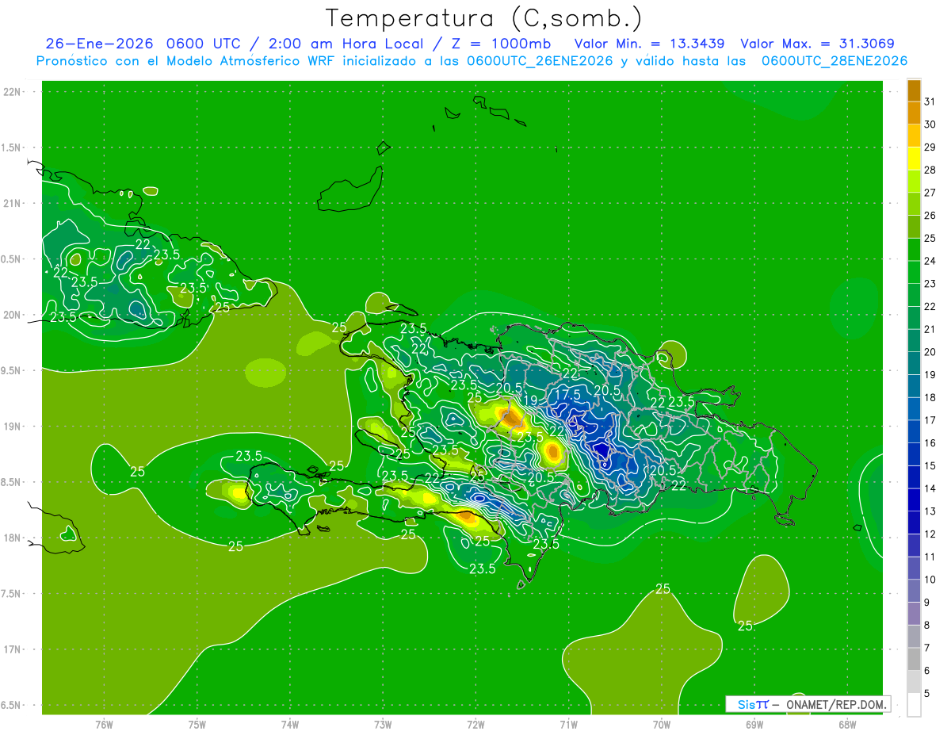The image size is (951, 735).
Task: Pick the dark orange legend swatch above 31
Action: point(914,90)
